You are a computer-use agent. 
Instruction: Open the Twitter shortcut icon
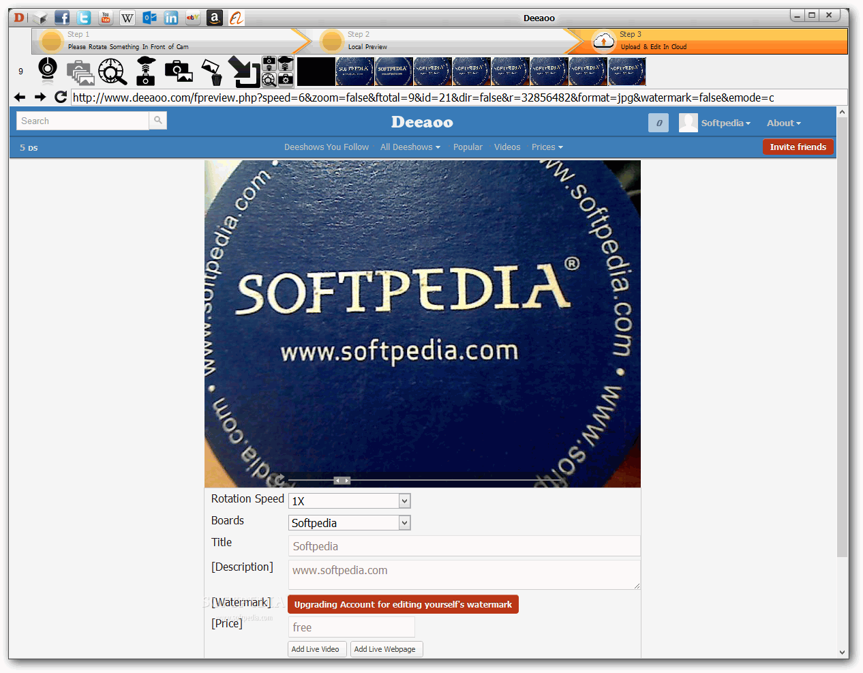84,18
